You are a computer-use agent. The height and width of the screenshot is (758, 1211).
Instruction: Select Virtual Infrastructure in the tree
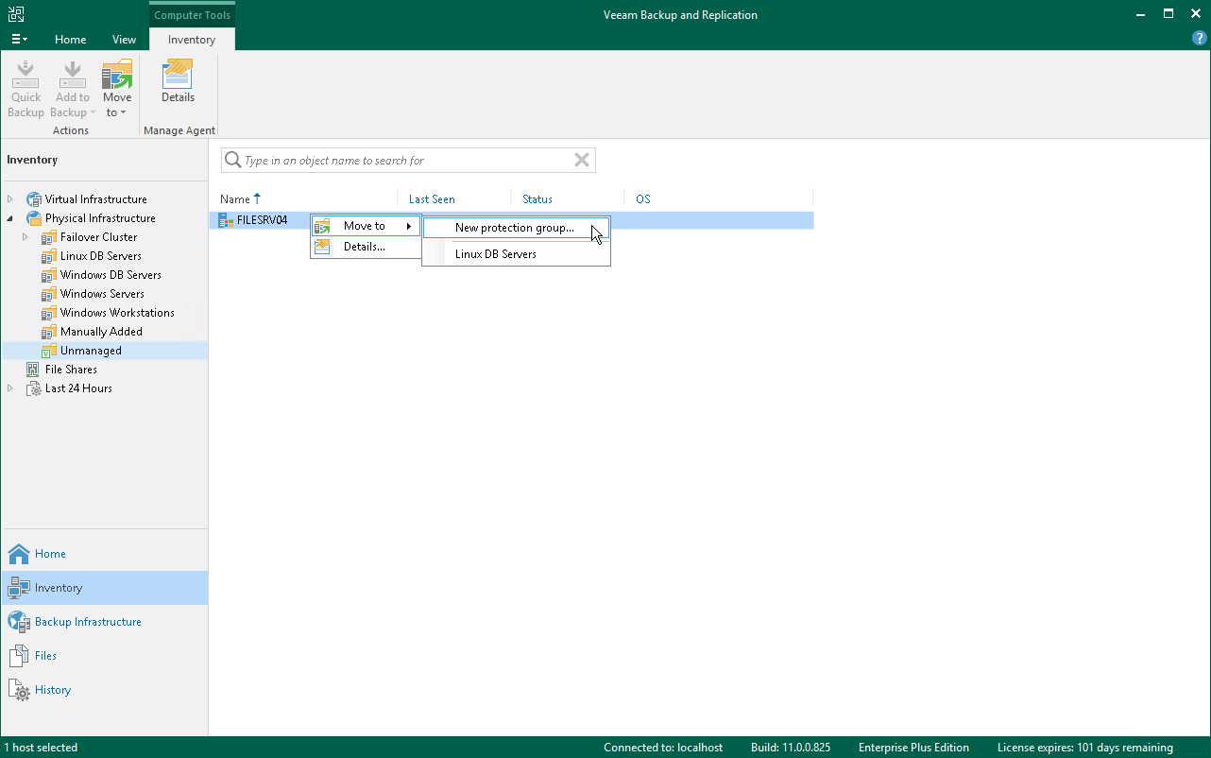(x=96, y=199)
